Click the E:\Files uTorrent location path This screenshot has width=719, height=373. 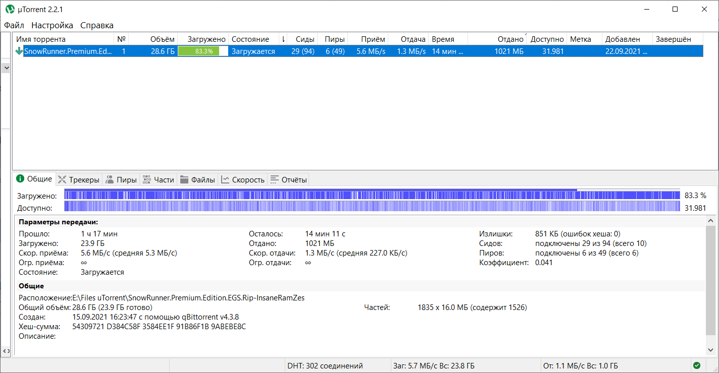[x=189, y=298]
